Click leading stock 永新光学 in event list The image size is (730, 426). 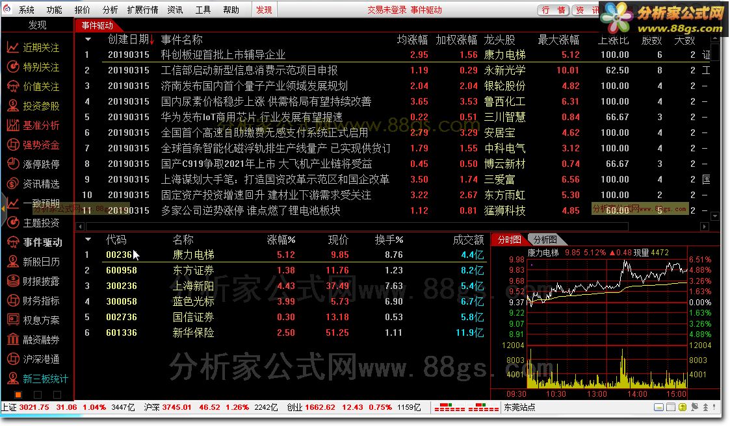click(x=504, y=70)
